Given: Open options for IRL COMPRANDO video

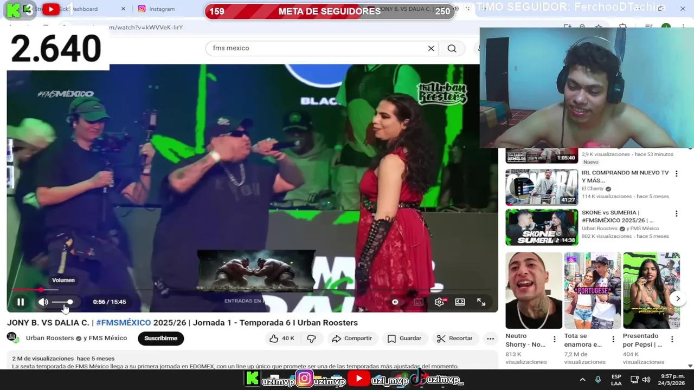Looking at the screenshot, I should pos(676,174).
